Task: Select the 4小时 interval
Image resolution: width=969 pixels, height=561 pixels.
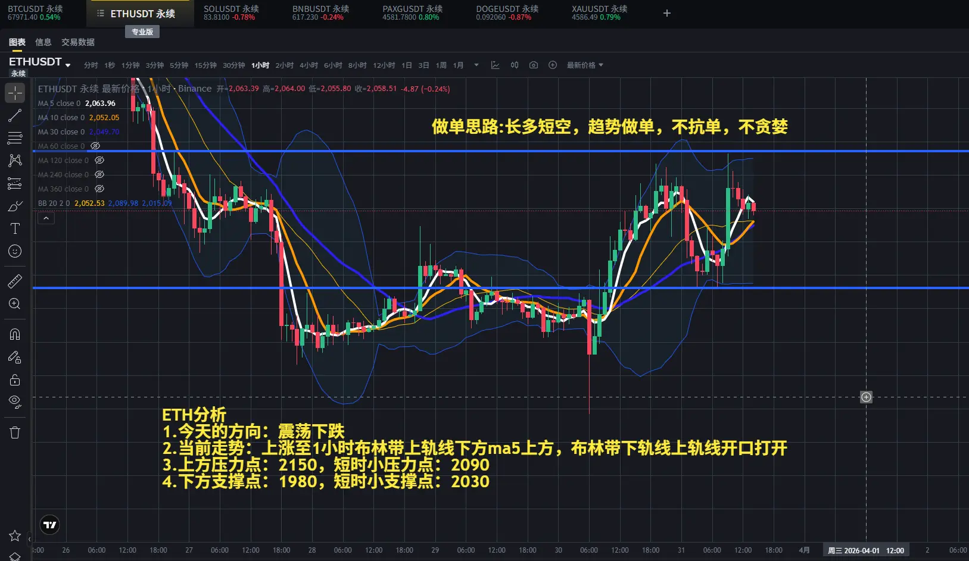Action: pyautogui.click(x=309, y=65)
